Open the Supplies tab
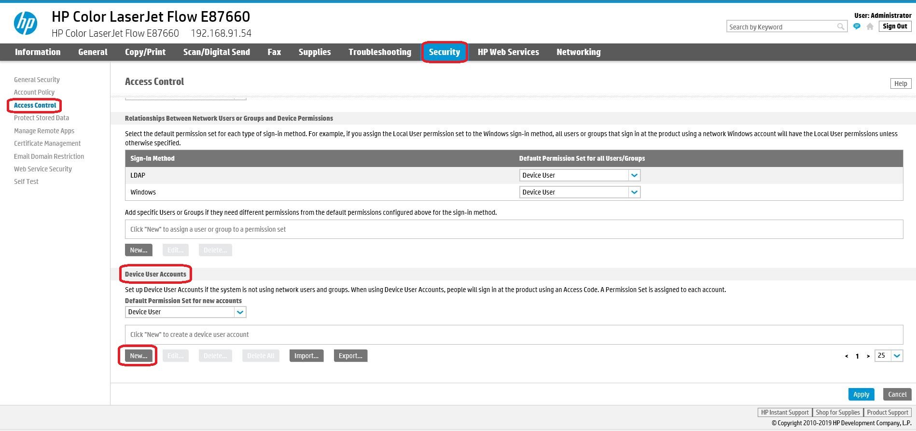 [x=315, y=52]
